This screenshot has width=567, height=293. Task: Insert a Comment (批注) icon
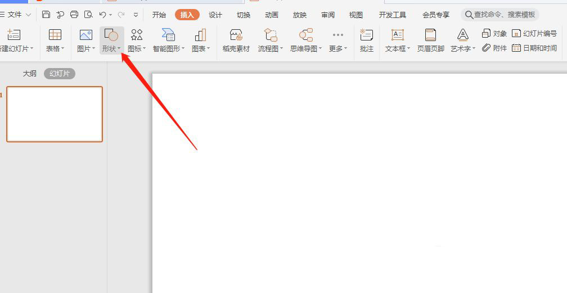tap(366, 35)
